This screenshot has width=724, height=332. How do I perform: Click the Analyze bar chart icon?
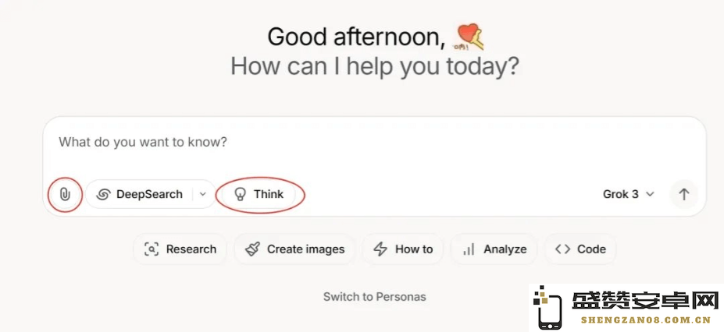point(469,249)
